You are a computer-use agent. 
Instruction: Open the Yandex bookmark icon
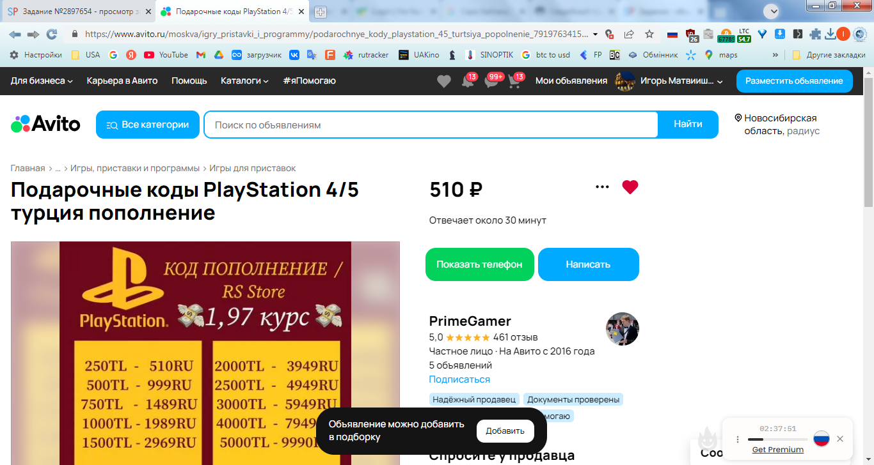(x=131, y=55)
